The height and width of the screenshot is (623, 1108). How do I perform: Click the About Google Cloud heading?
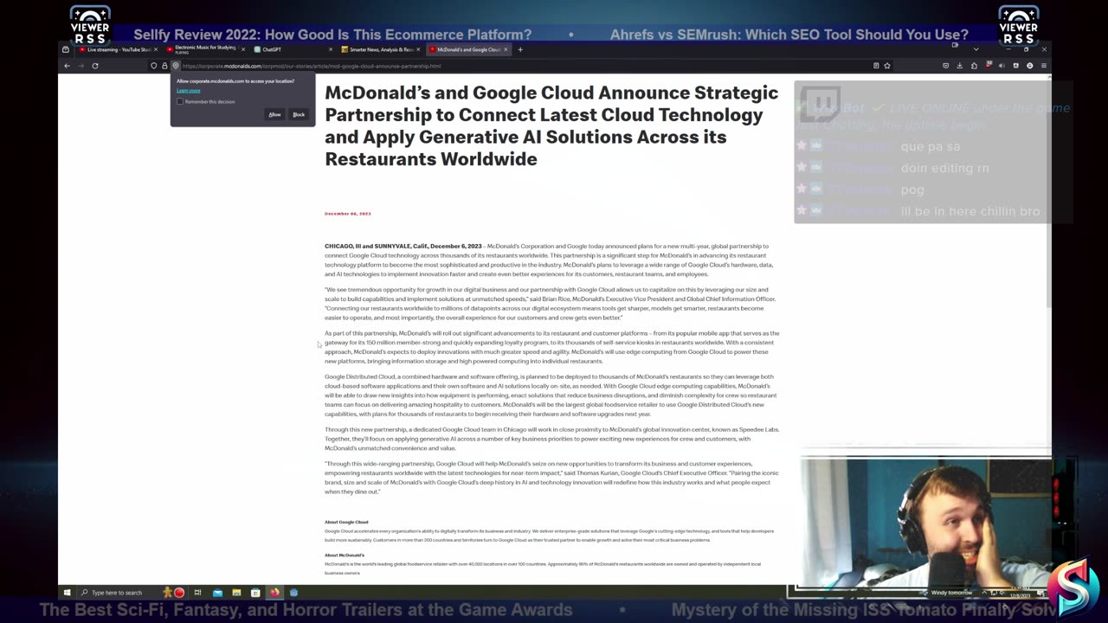click(346, 522)
